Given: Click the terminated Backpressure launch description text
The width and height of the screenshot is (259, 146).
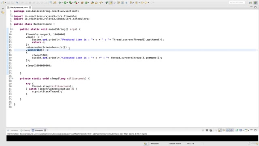Looking at the screenshot, I should [x=77, y=134].
